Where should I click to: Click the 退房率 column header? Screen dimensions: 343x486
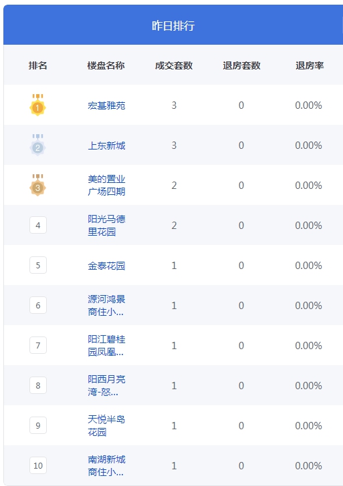(310, 65)
